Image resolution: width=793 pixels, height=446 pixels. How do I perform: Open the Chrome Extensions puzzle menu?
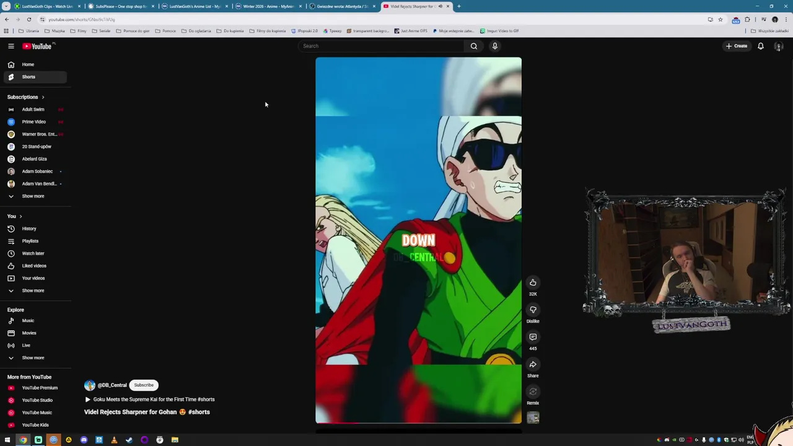(x=747, y=19)
